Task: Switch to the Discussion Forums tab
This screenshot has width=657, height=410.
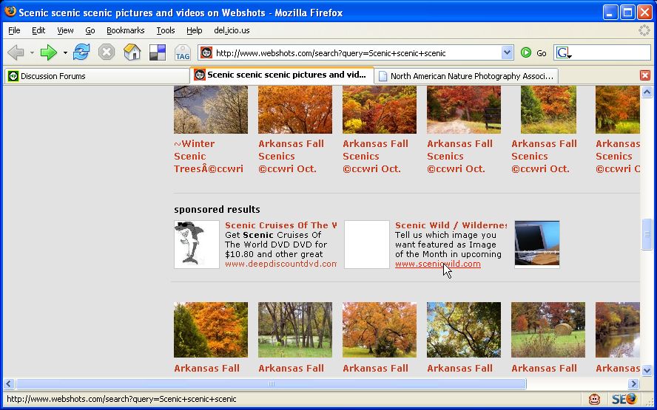Action: [x=97, y=76]
